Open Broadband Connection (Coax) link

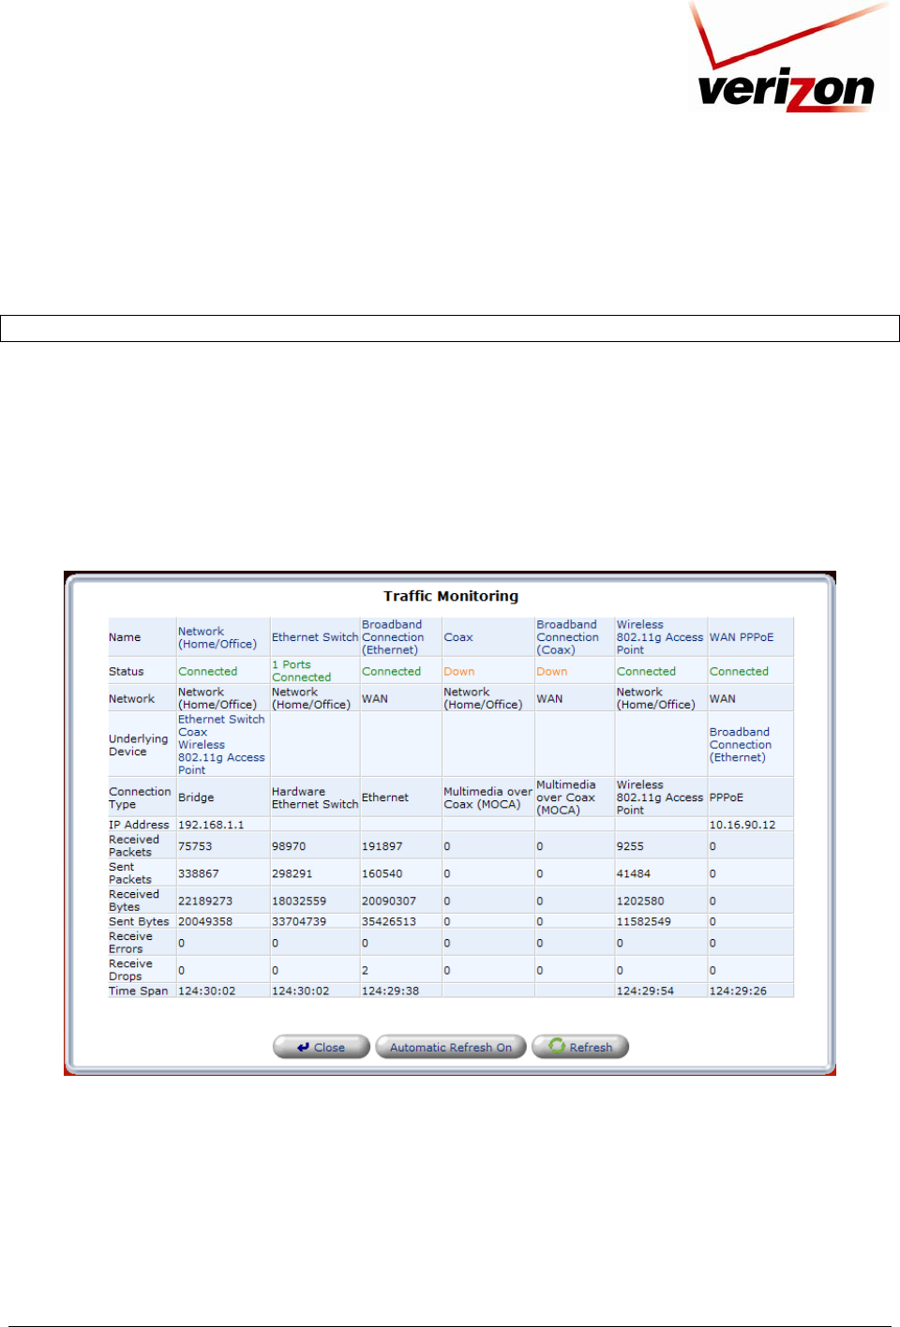(x=567, y=637)
